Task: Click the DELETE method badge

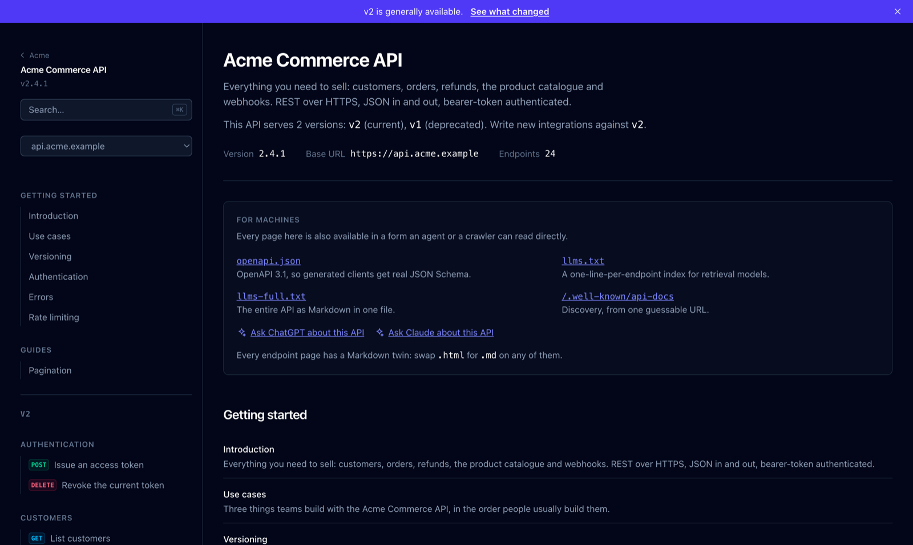Action: [x=42, y=485]
